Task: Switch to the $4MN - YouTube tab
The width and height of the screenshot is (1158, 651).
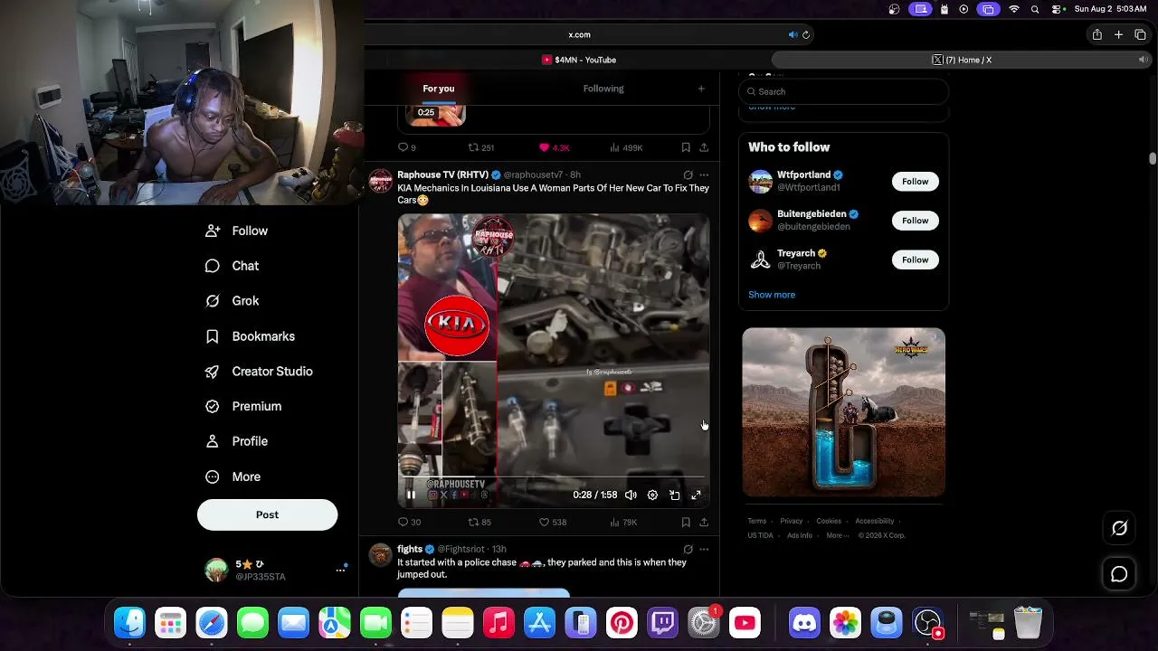Action: (x=579, y=60)
